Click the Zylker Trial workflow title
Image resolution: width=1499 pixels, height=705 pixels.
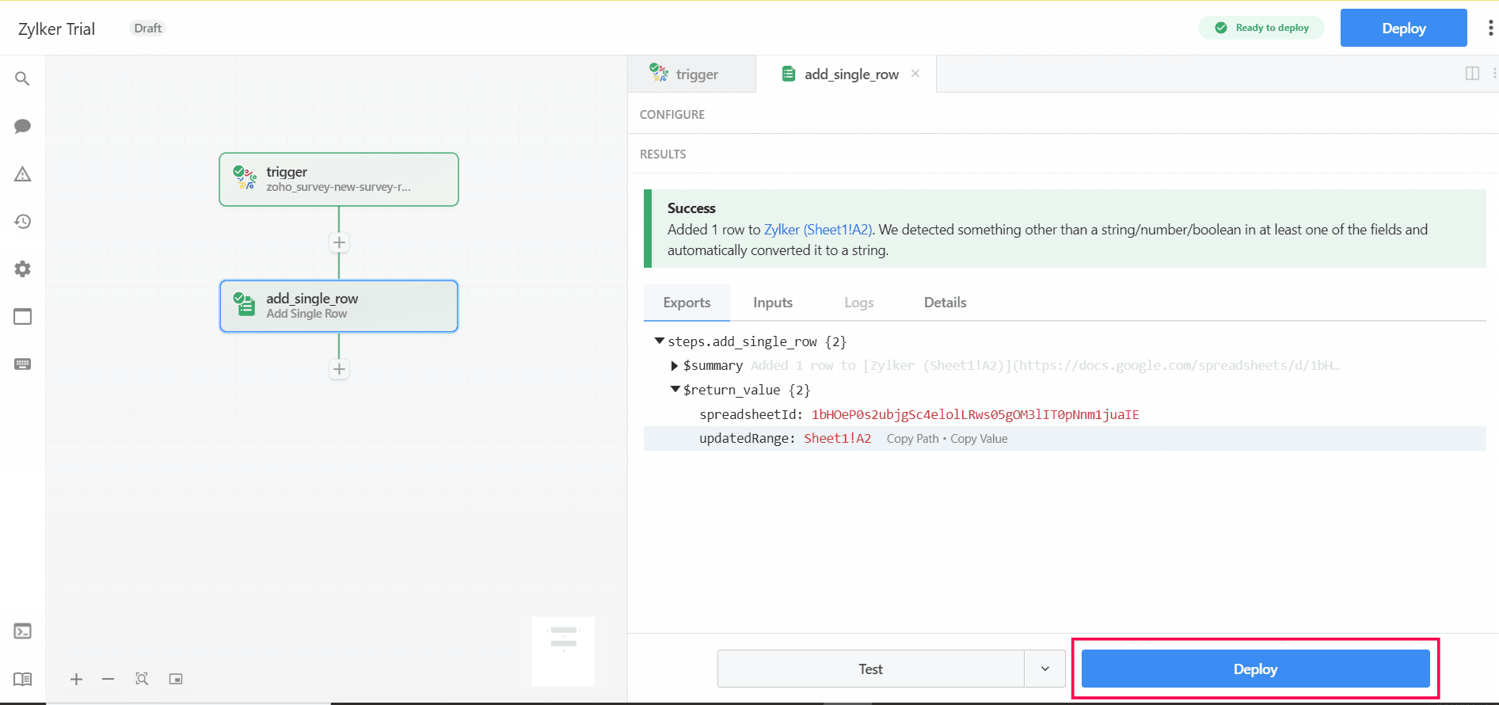[57, 29]
